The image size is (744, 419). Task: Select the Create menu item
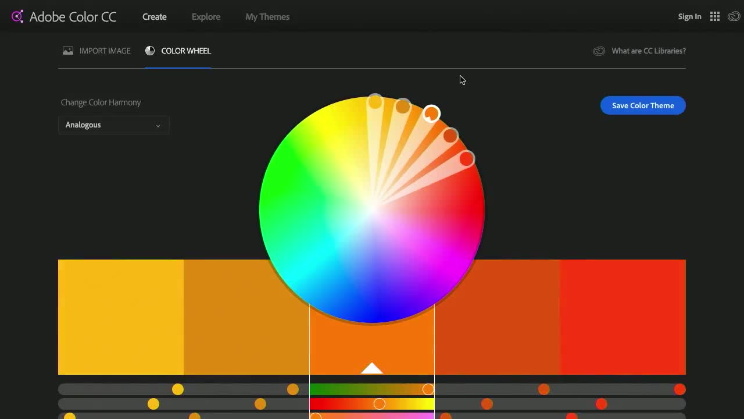click(x=154, y=16)
